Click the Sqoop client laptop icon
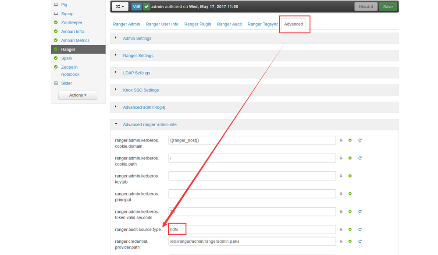The height and width of the screenshot is (255, 438). (56, 14)
